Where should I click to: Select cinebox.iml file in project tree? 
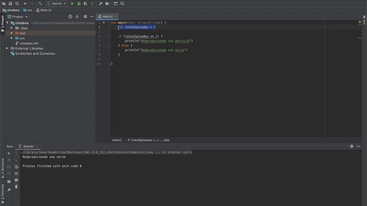(x=27, y=43)
